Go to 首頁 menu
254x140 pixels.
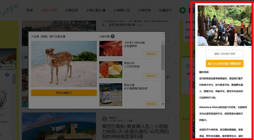[x=30, y=10]
